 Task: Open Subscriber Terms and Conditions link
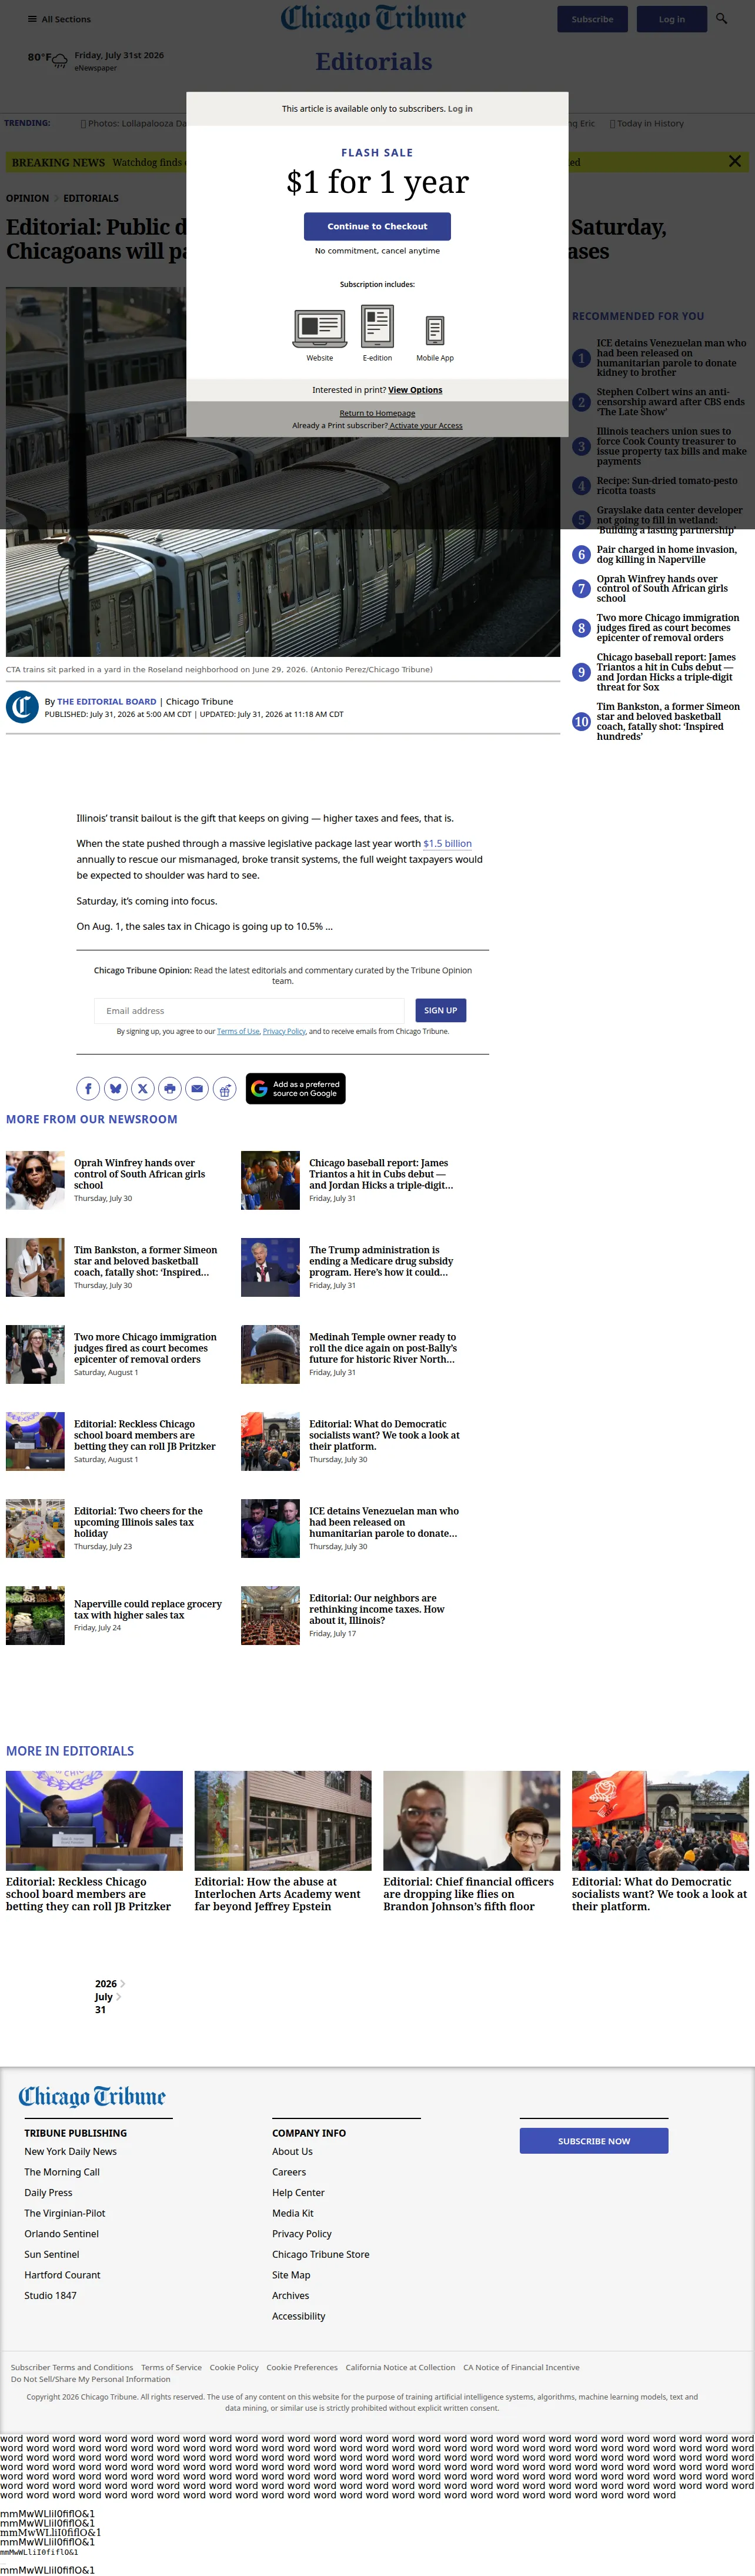click(72, 2367)
